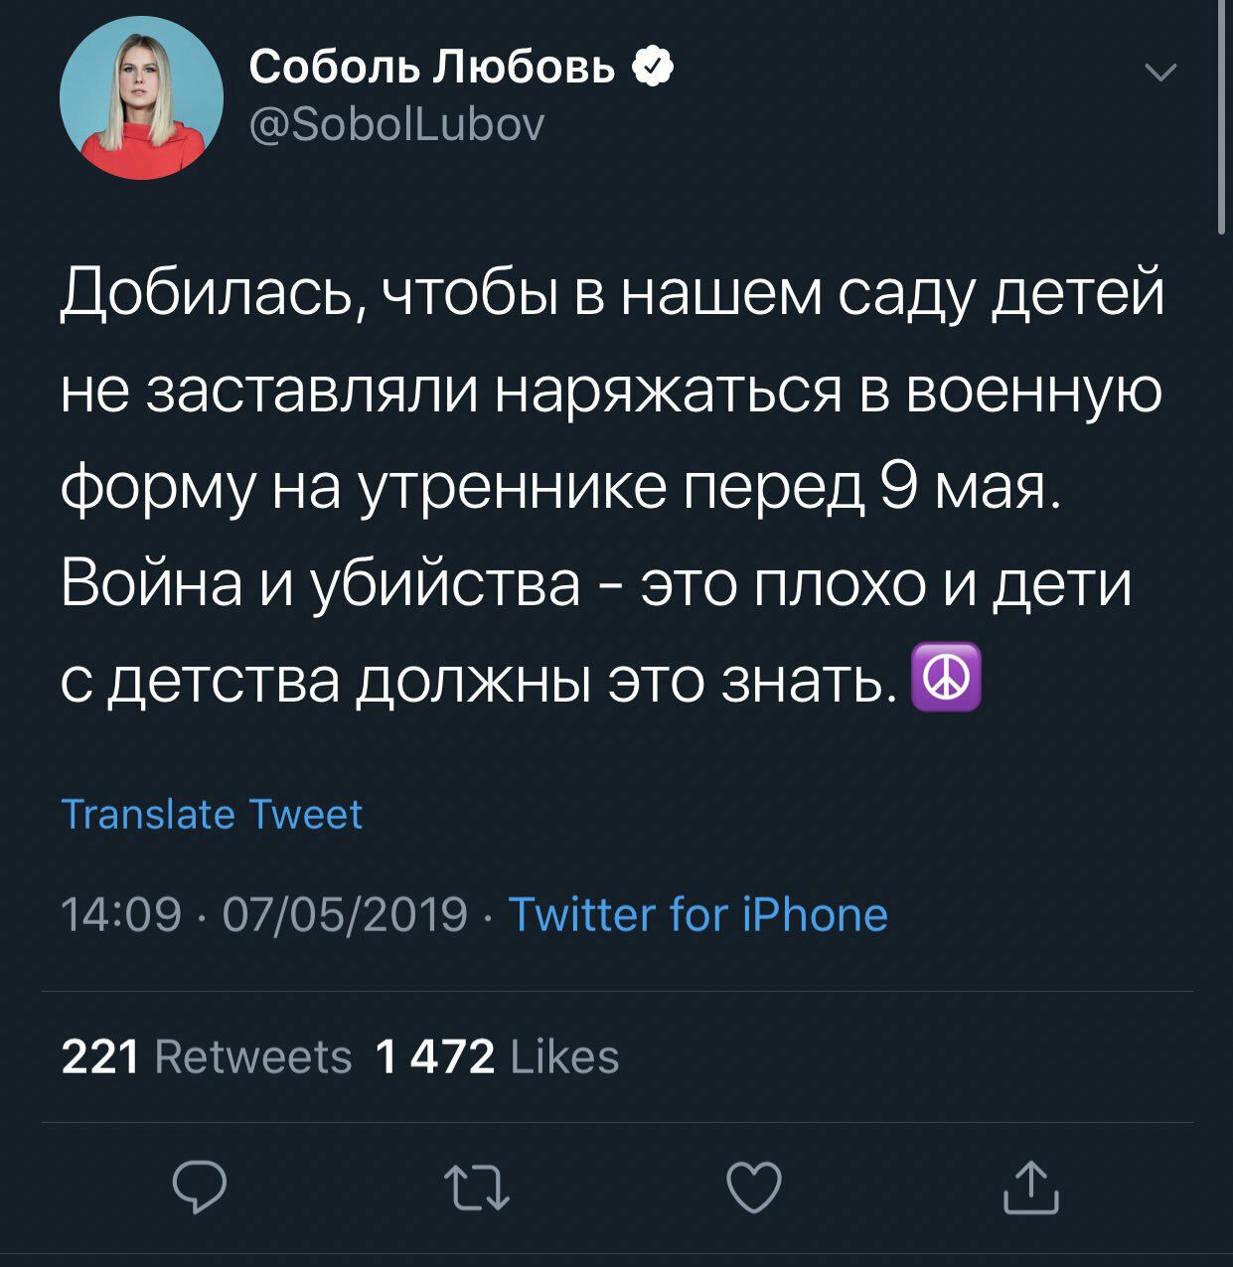Click the word Война in the tweet
This screenshot has width=1233, height=1267.
point(152,583)
